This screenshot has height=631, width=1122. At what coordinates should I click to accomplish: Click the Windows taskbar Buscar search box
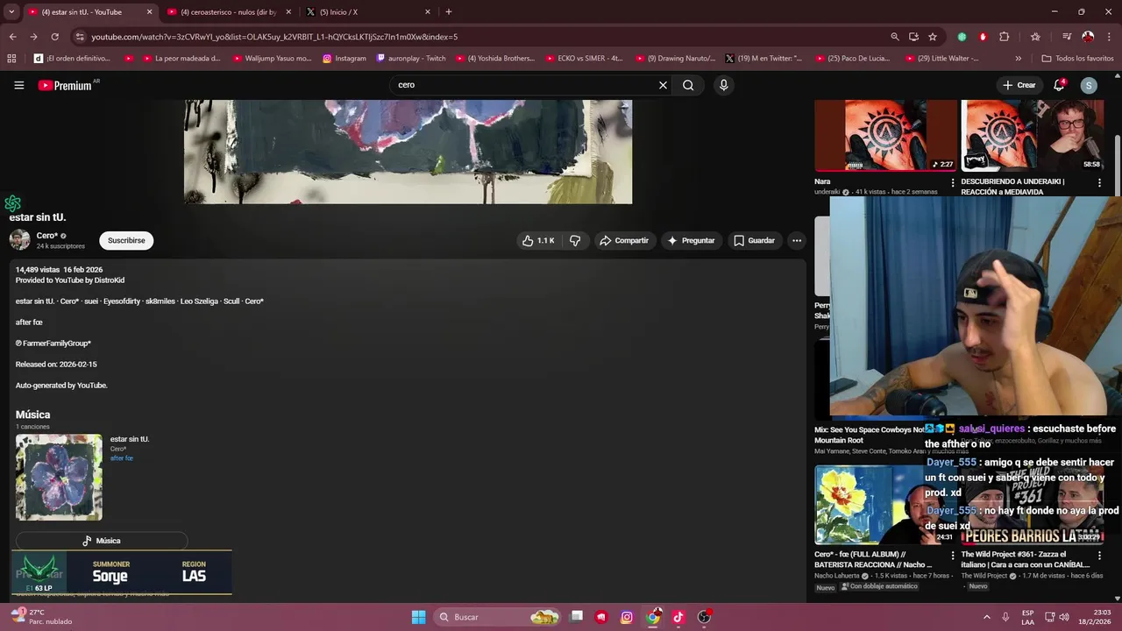[498, 617]
